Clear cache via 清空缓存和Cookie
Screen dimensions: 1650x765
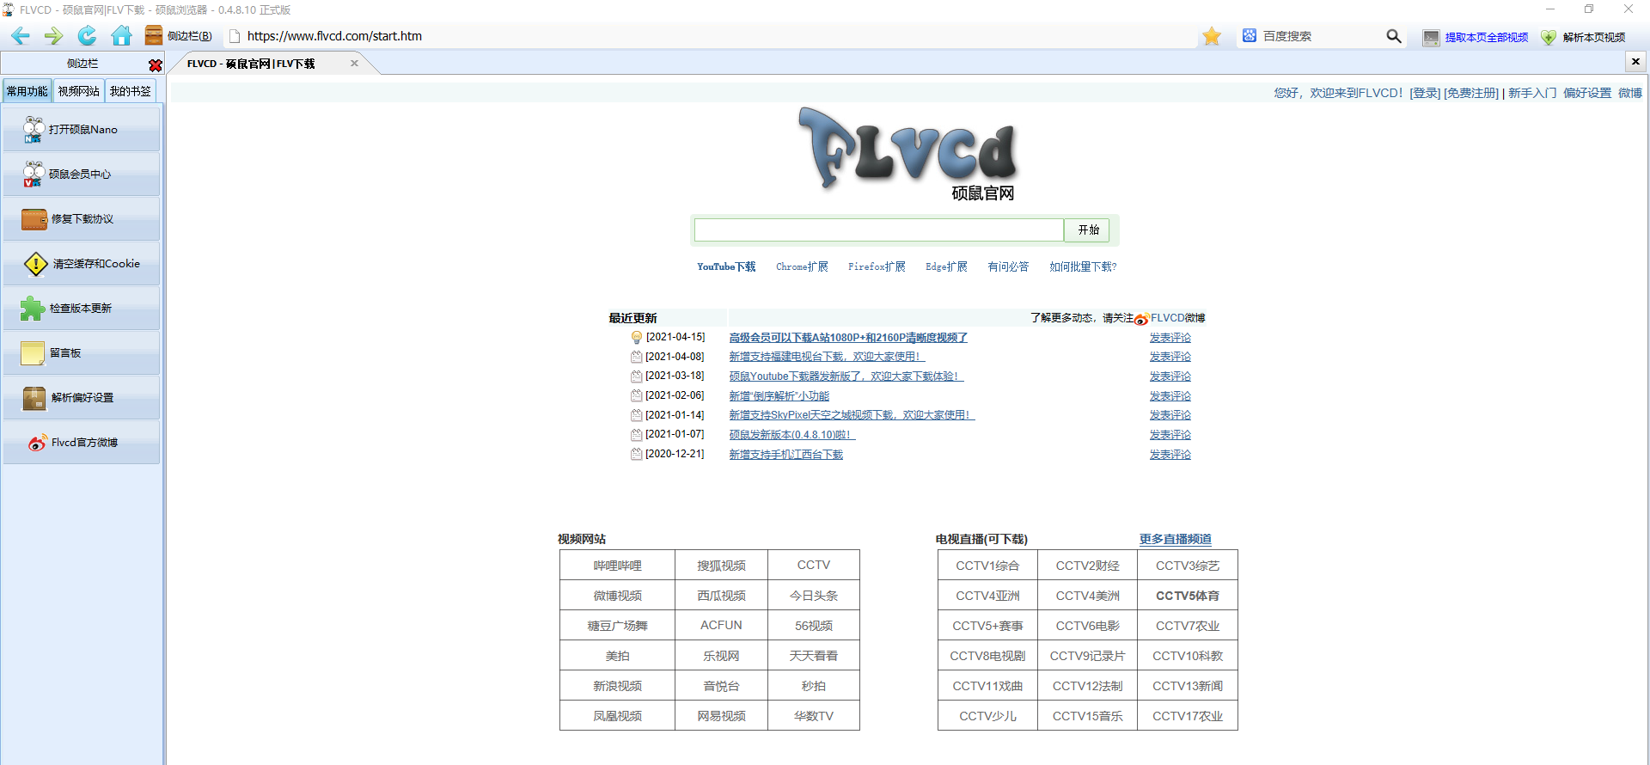[82, 264]
